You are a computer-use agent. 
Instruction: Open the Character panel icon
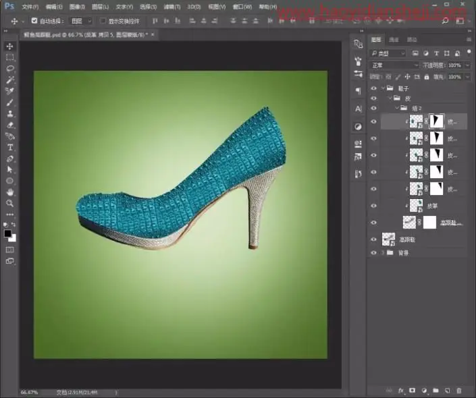click(359, 109)
